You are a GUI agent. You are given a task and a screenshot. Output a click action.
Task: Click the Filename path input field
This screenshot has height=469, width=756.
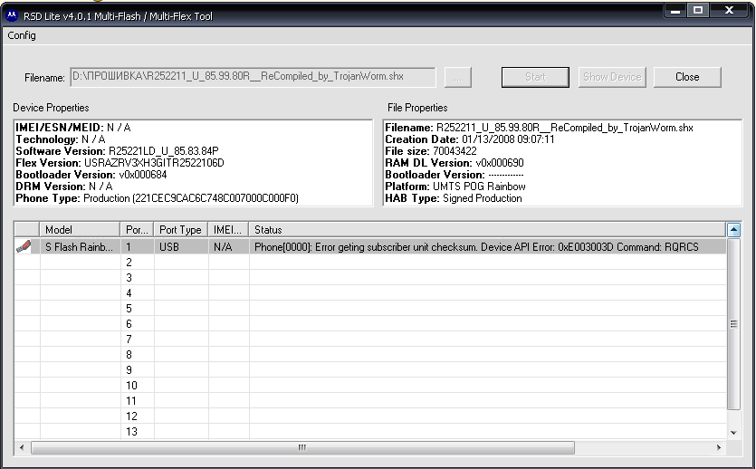click(253, 77)
